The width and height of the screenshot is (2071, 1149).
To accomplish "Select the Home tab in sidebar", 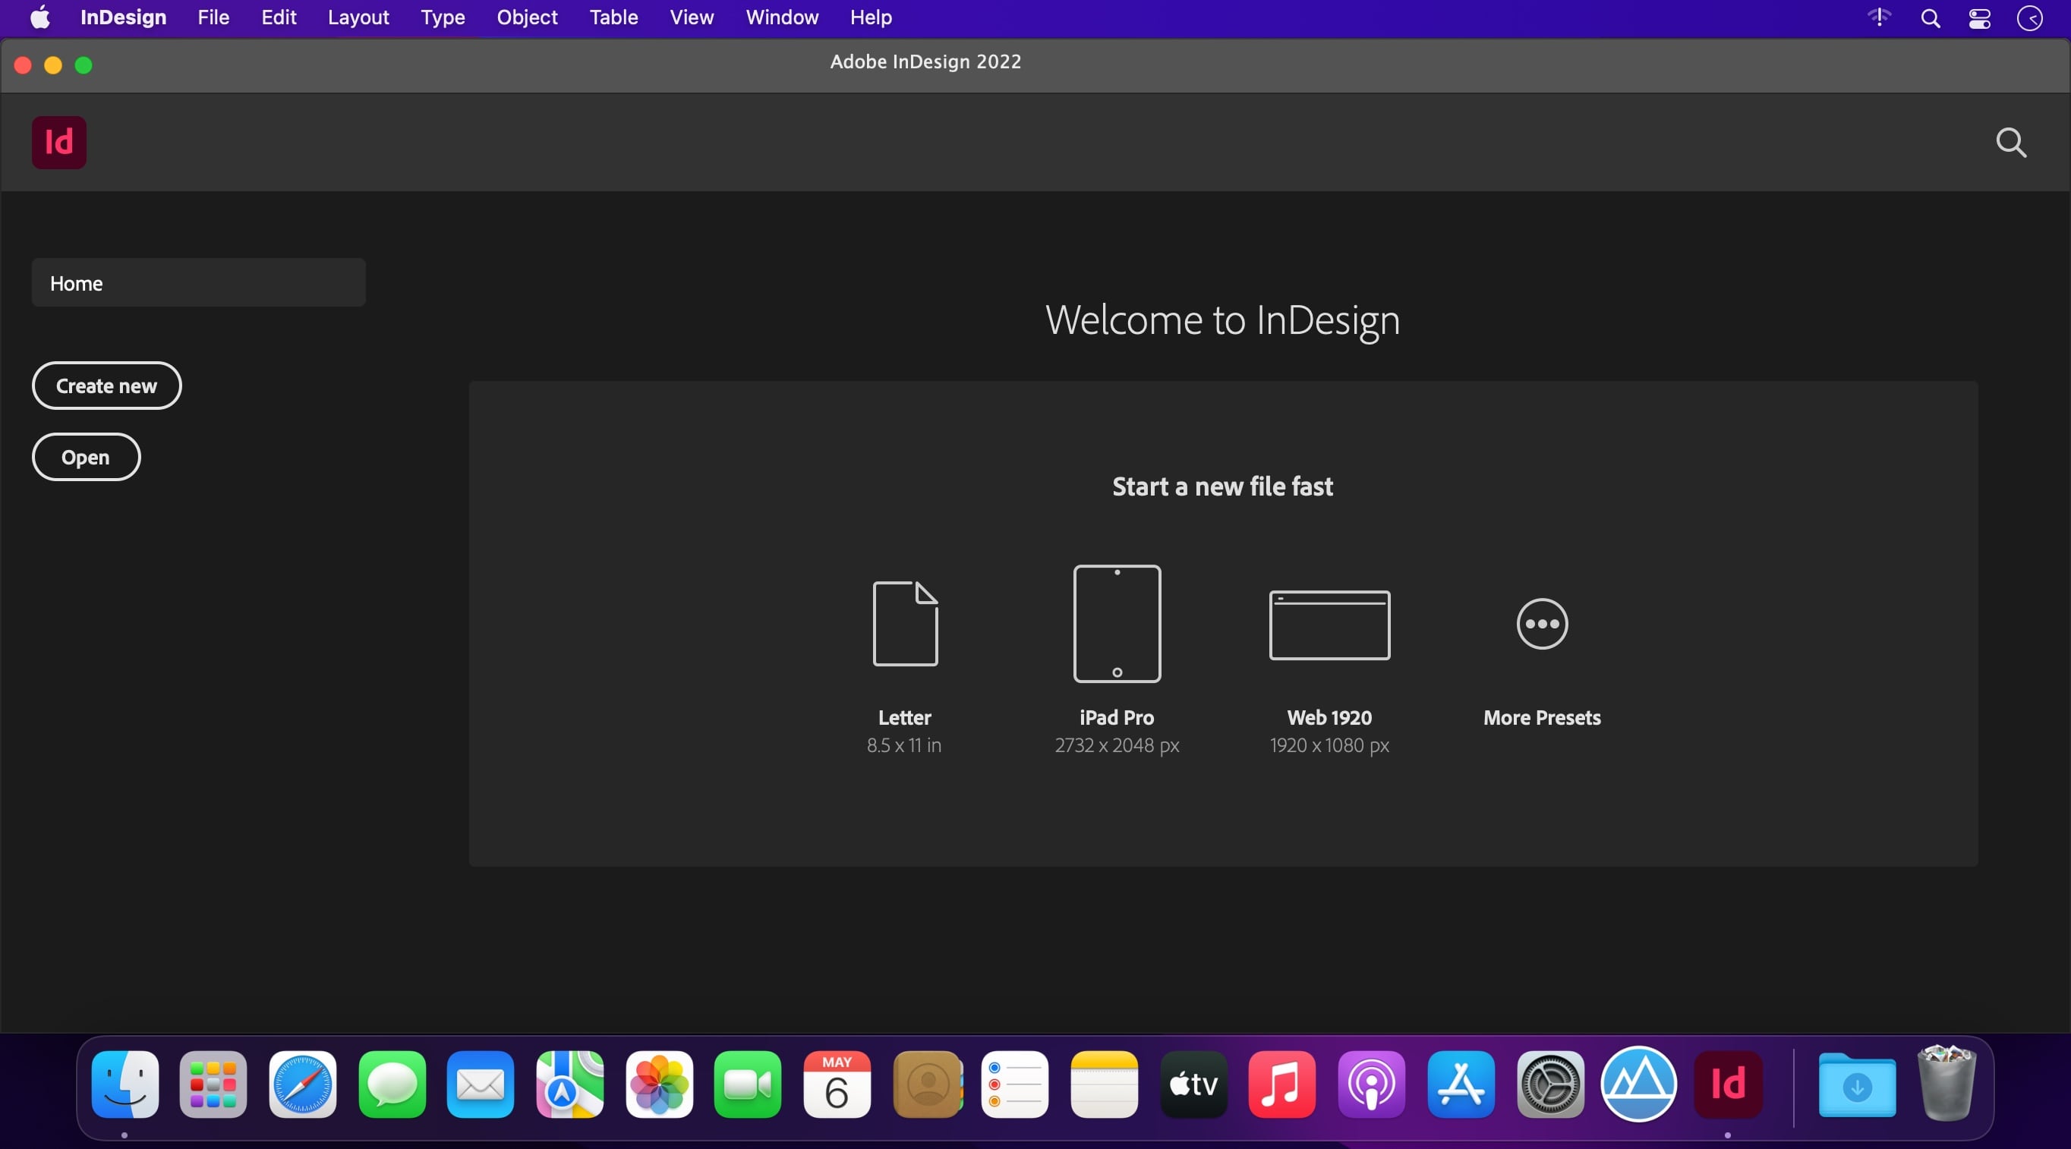I will coord(199,283).
